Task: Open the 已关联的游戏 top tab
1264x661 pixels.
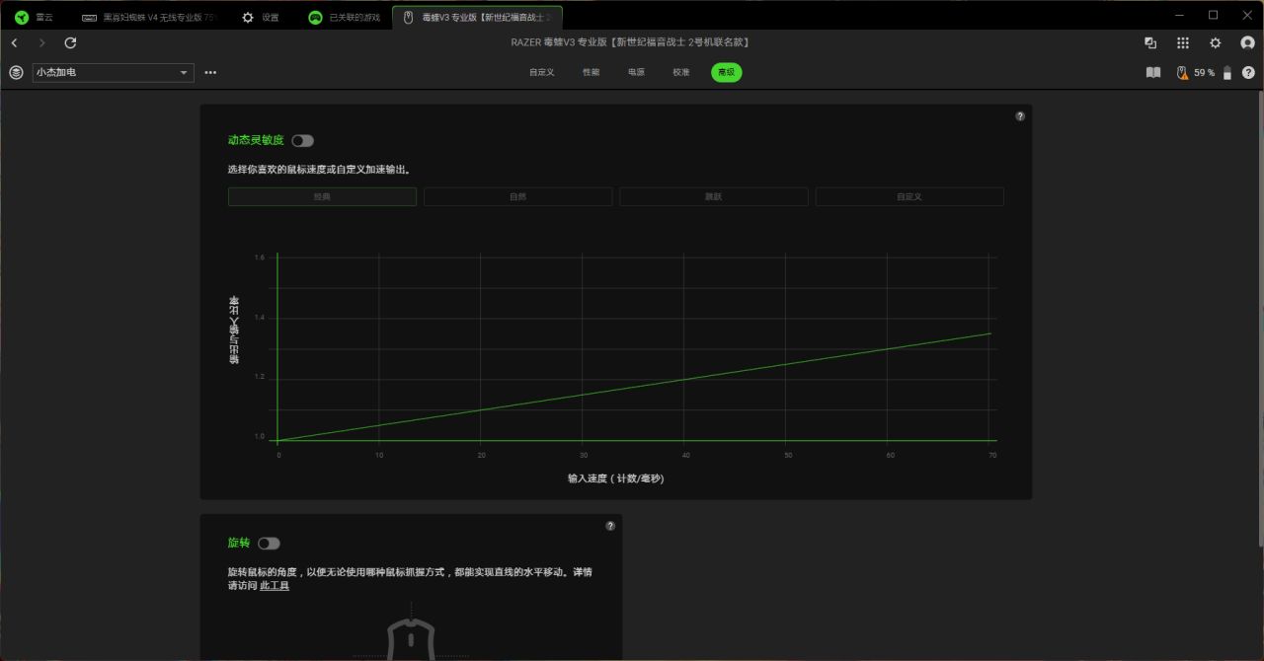Action: click(x=345, y=17)
